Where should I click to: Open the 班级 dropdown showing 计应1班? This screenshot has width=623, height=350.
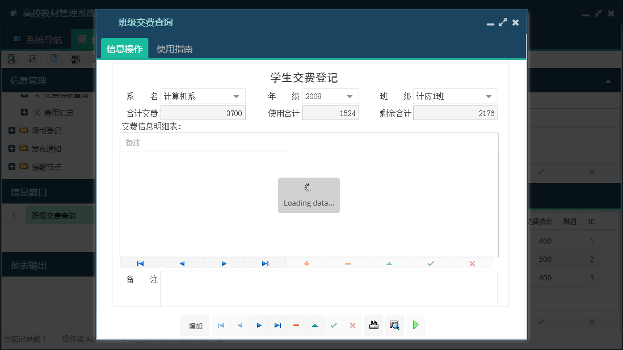(x=490, y=96)
